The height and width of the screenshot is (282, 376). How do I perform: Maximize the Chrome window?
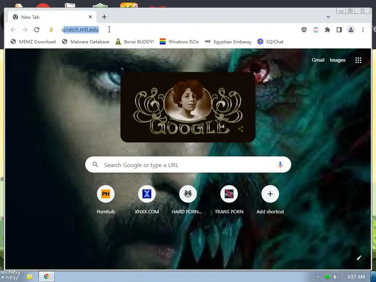click(x=350, y=11)
